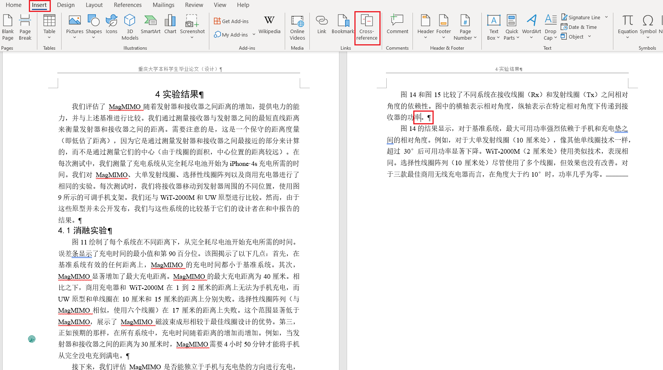Open Get Add-ins store

pyautogui.click(x=231, y=21)
